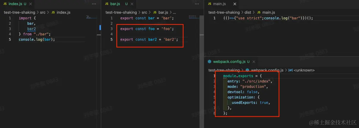
Task: Click the bundled "use strict" line in main.js
Action: tap(268, 18)
